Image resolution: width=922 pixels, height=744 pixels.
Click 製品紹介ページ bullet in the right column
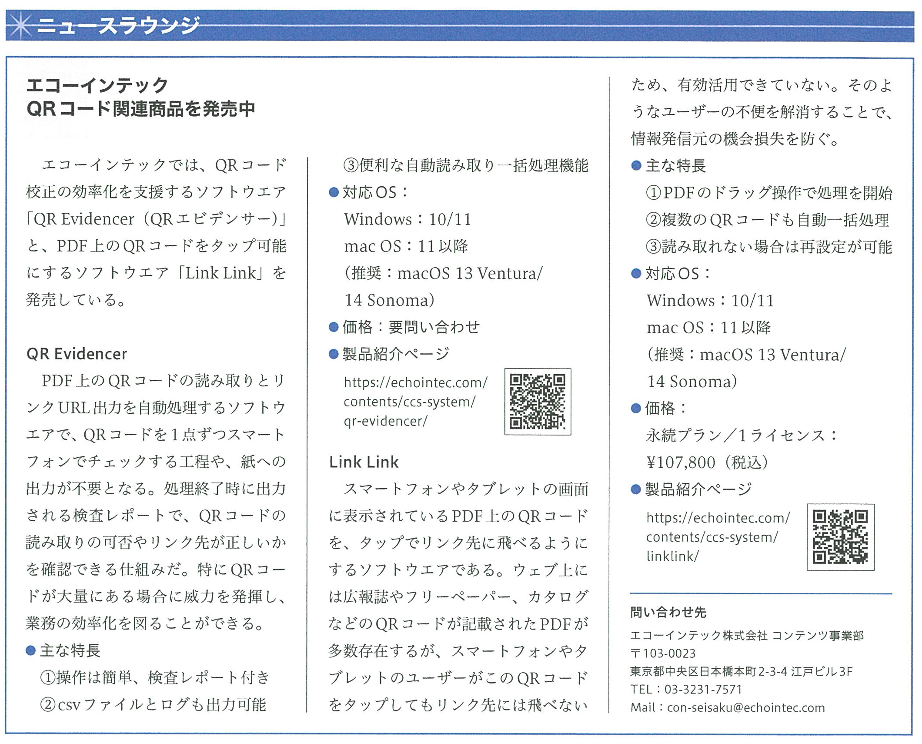[x=691, y=489]
